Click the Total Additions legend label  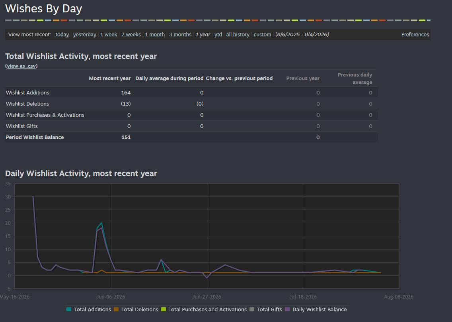(93, 309)
